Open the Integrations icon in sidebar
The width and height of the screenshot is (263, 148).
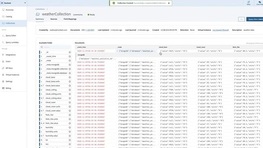[3, 55]
